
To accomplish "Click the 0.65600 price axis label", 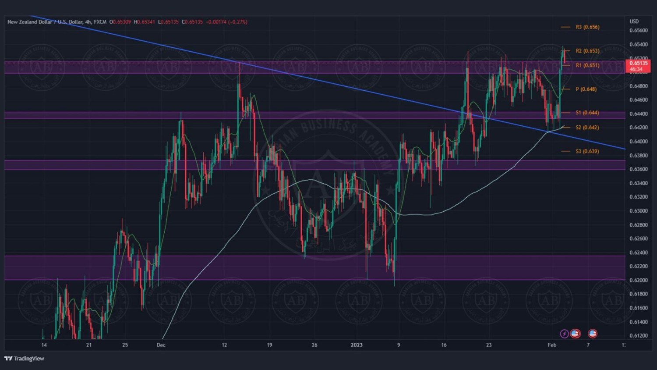I will click(638, 31).
